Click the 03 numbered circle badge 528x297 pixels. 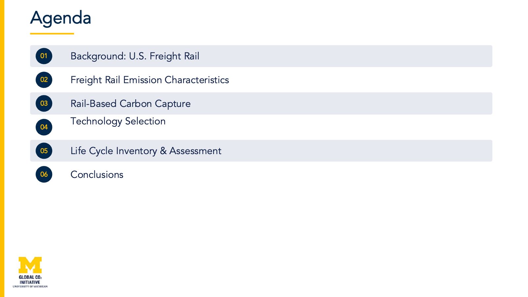[x=44, y=104]
